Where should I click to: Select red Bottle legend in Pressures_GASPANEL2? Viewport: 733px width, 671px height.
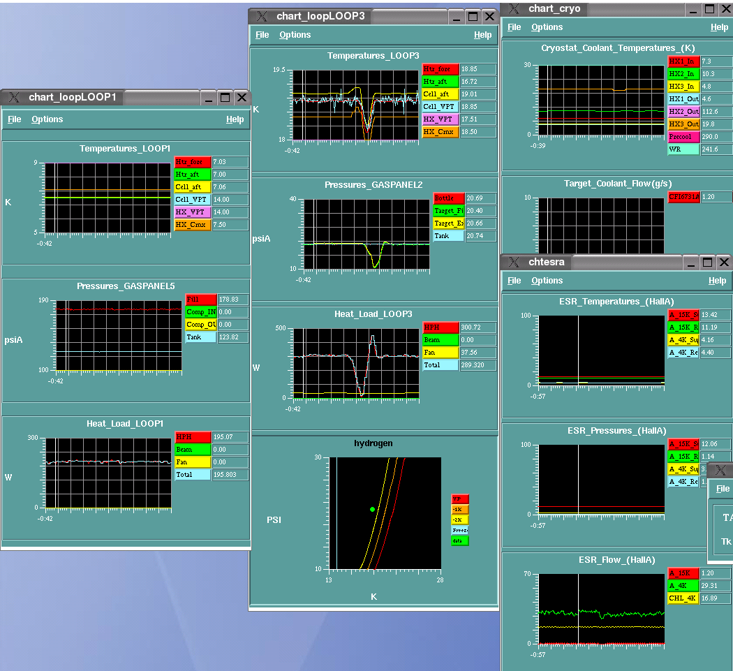tap(449, 198)
